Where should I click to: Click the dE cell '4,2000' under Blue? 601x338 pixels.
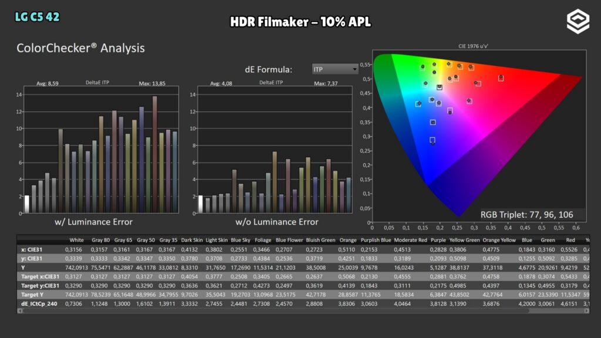coord(527,304)
